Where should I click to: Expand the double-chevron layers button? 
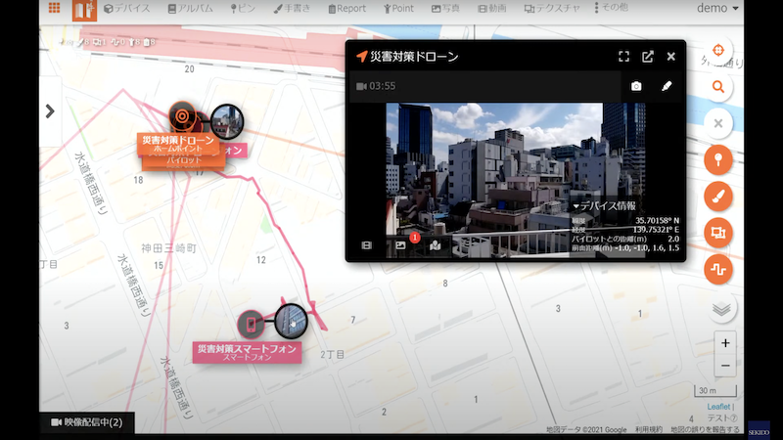pos(721,309)
